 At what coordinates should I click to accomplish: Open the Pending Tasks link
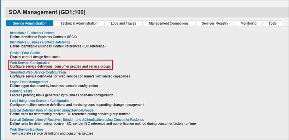point(21,91)
